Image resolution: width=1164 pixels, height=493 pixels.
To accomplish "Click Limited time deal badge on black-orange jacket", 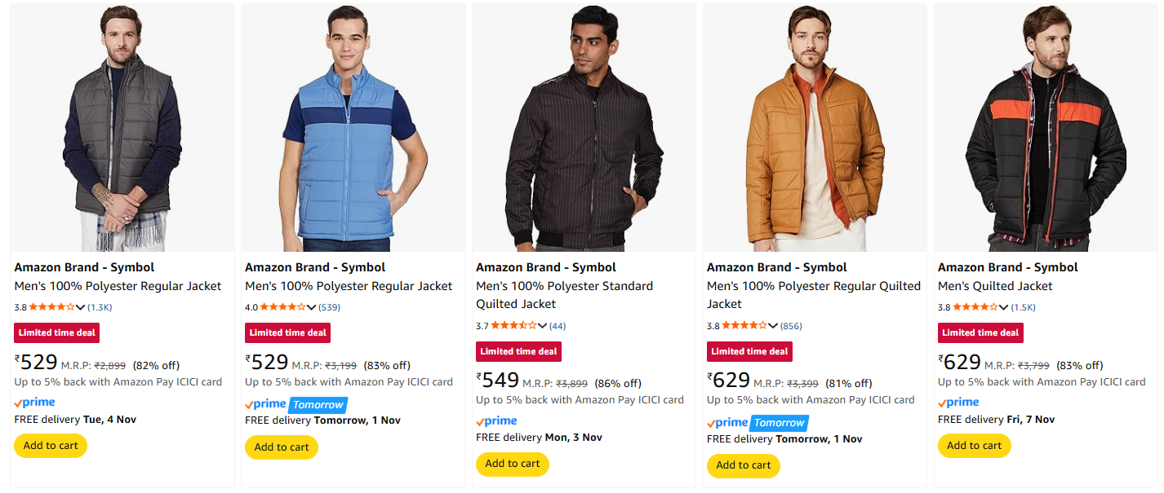I will pos(980,332).
